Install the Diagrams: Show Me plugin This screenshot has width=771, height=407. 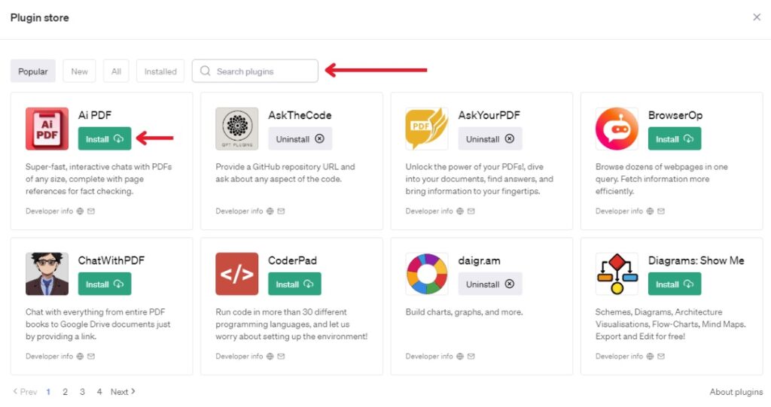tap(675, 284)
